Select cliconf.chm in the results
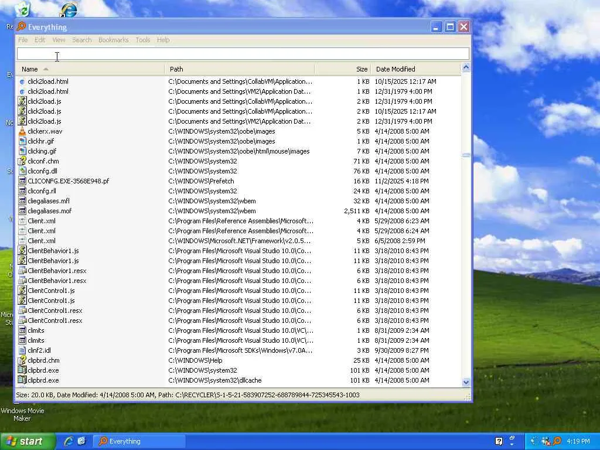 click(x=43, y=161)
